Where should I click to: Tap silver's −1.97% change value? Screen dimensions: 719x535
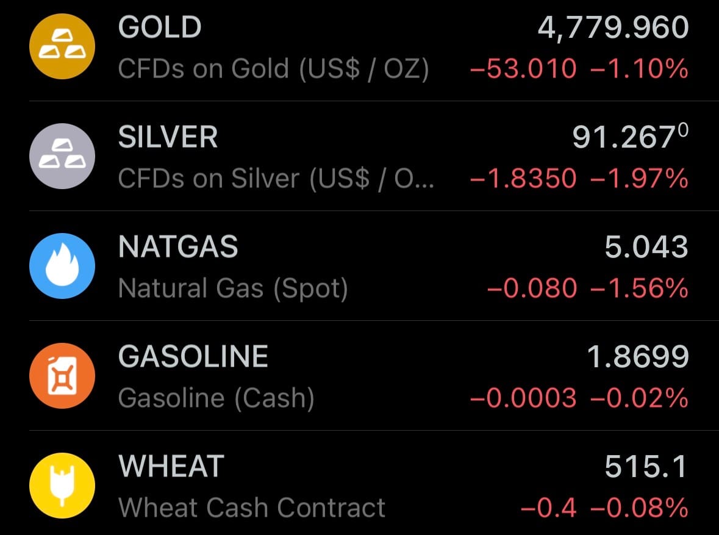[640, 179]
